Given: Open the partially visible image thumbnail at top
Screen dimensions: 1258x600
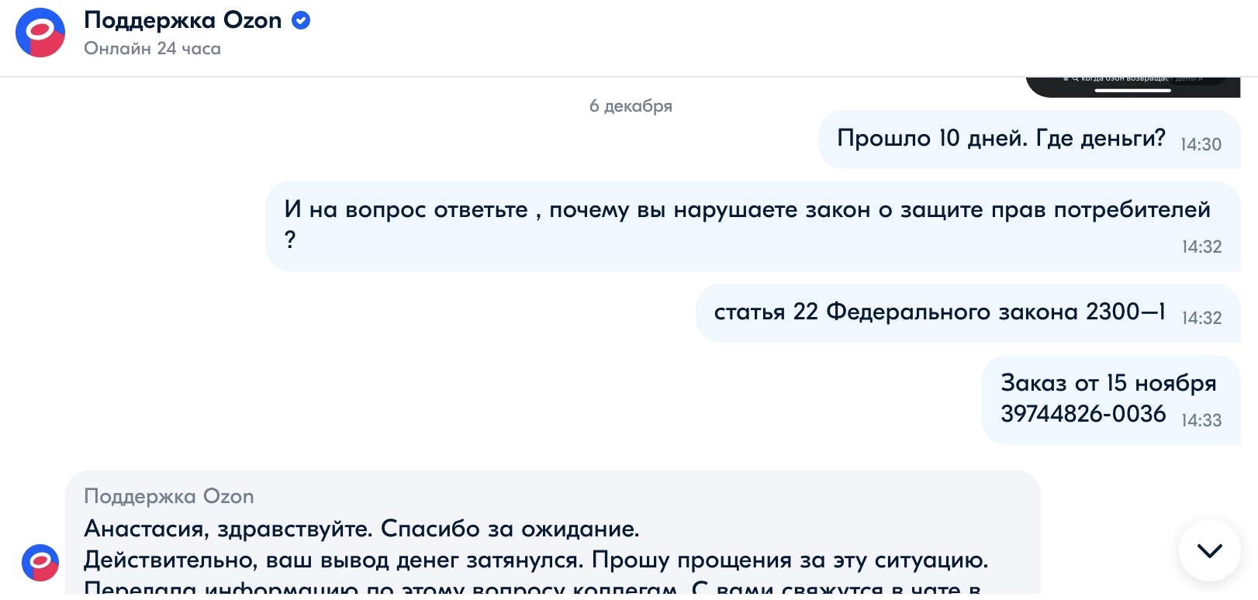Looking at the screenshot, I should pyautogui.click(x=1132, y=87).
